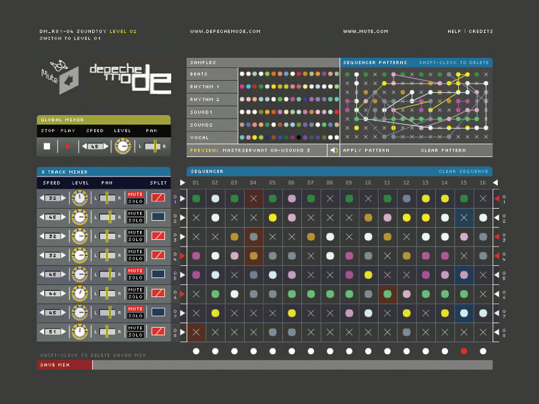The width and height of the screenshot is (539, 404).
Task: Mute track 01 in the mixer
Action: (x=135, y=195)
